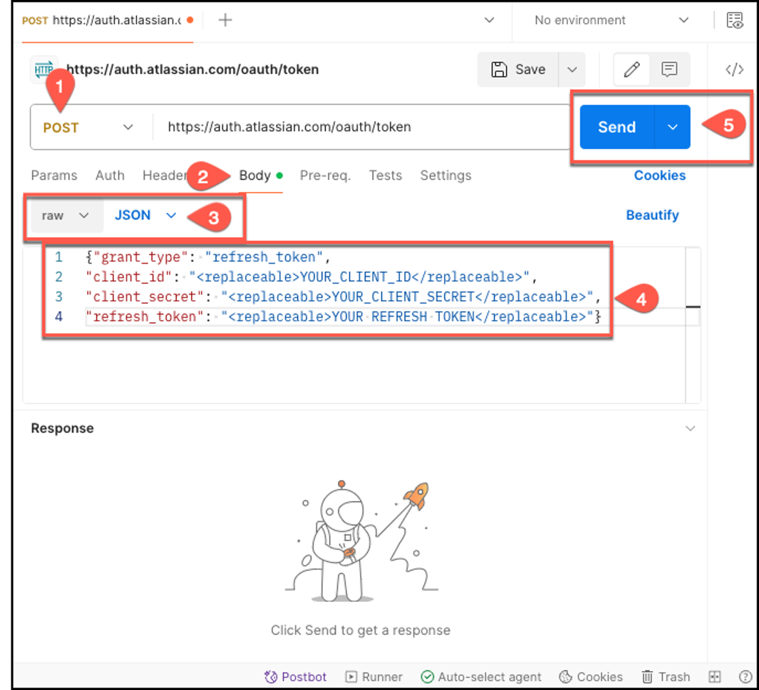
Task: Open the No environment dropdown
Action: 612,20
